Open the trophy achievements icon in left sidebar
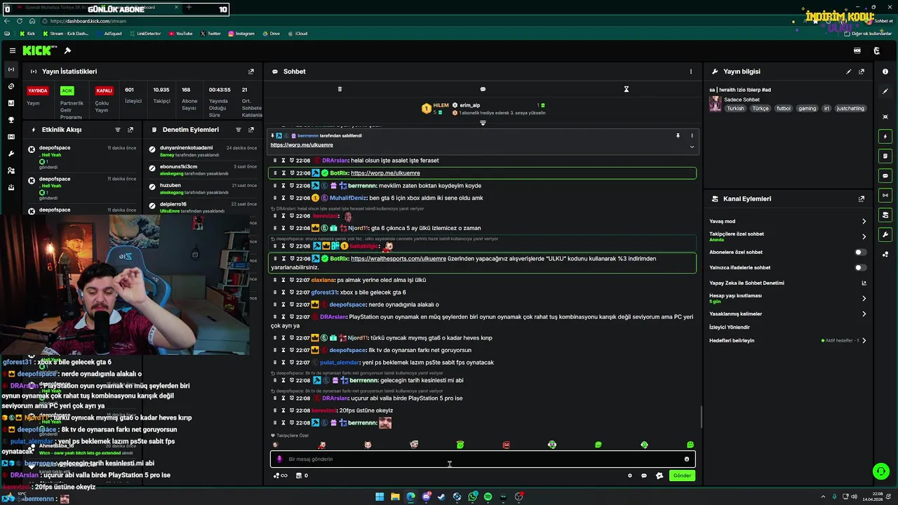 [11, 120]
